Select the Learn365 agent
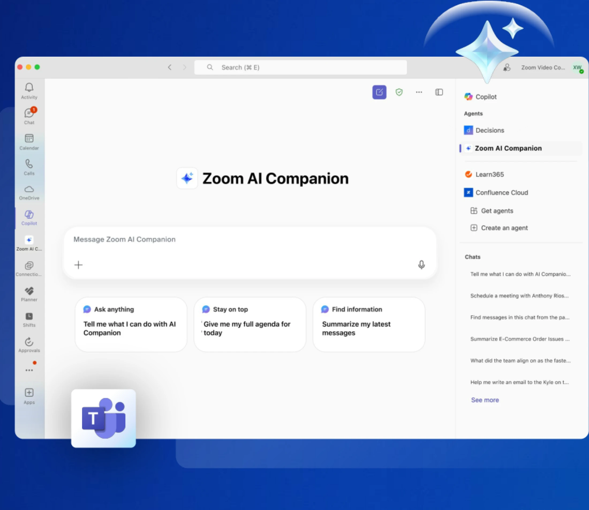The height and width of the screenshot is (510, 589). 484,174
